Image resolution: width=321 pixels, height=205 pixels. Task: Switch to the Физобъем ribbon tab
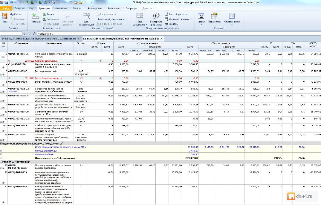[61, 8]
